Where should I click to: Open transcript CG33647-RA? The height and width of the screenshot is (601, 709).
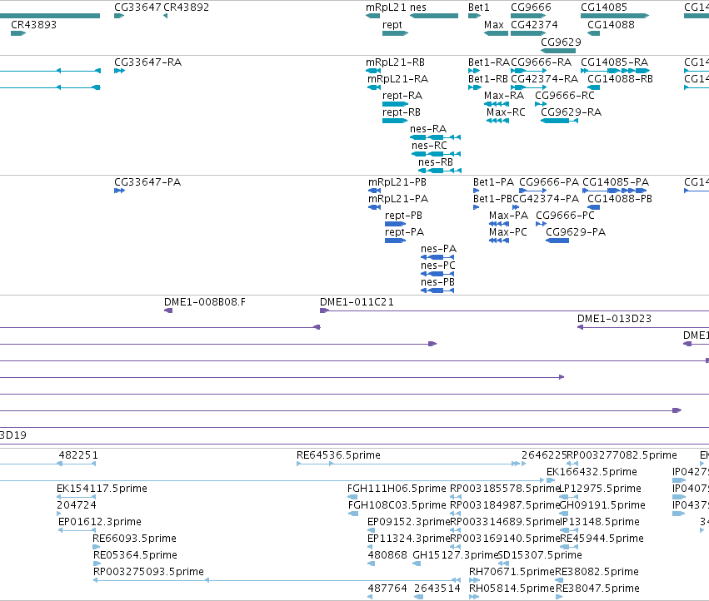pyautogui.click(x=119, y=71)
